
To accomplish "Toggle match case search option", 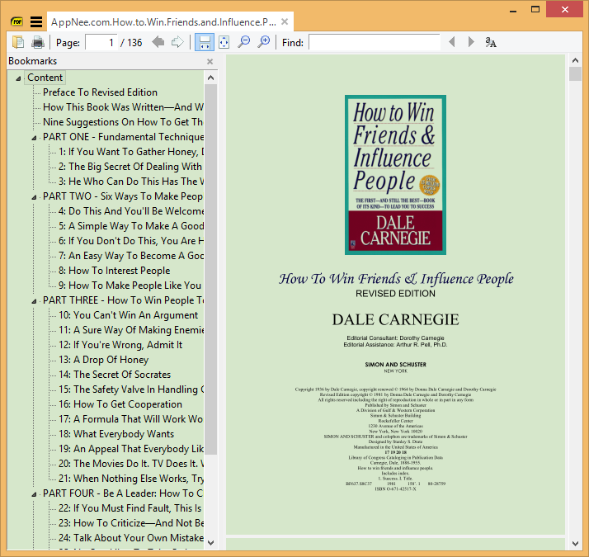I will tap(491, 42).
